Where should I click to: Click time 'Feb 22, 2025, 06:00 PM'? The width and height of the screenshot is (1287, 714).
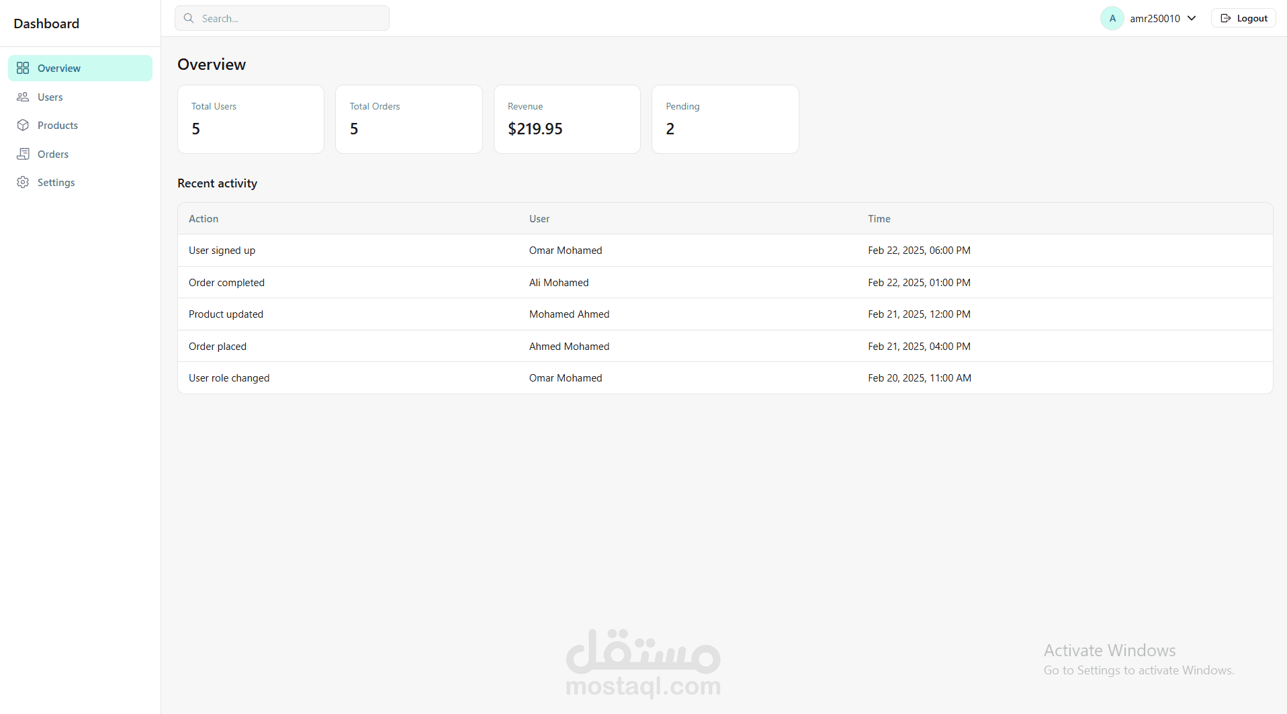click(919, 250)
